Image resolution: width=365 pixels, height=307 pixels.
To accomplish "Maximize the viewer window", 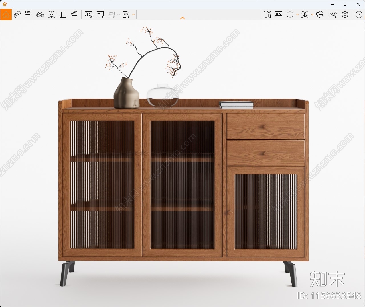I will click(x=345, y=4).
